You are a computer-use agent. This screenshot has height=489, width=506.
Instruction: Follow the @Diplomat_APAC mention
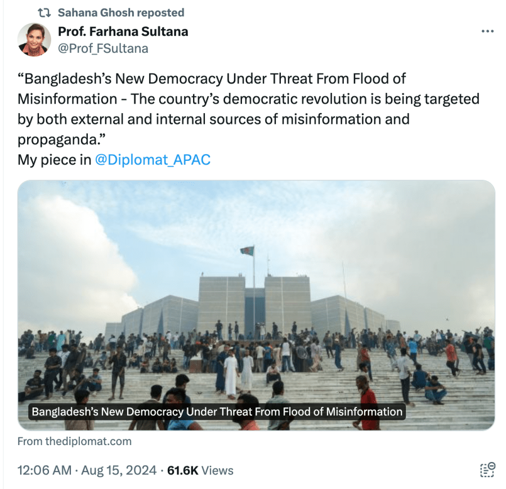click(x=153, y=160)
